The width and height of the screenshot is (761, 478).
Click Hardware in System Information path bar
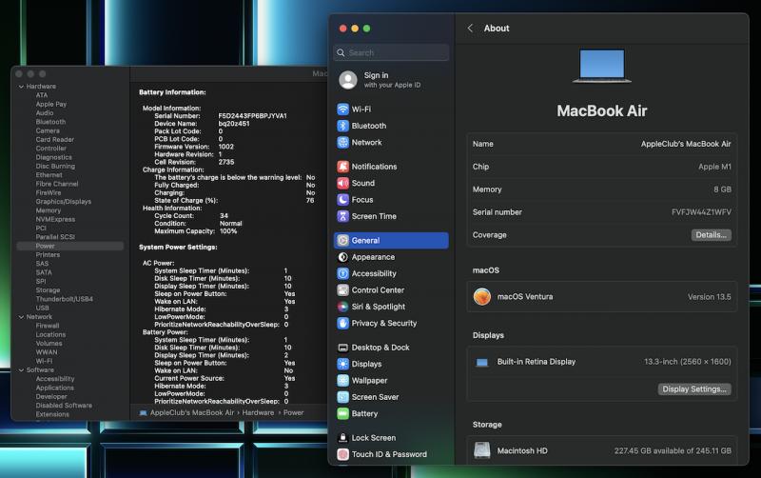(258, 412)
